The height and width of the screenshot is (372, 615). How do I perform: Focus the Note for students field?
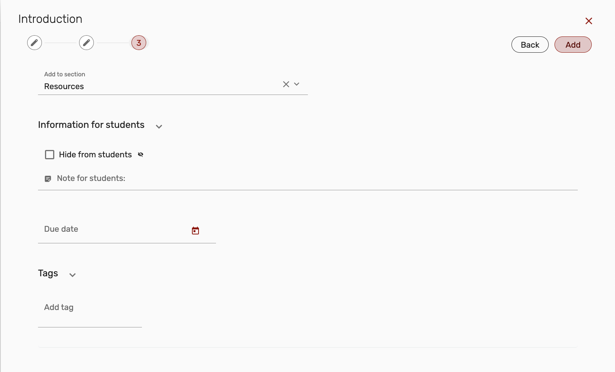(x=308, y=179)
